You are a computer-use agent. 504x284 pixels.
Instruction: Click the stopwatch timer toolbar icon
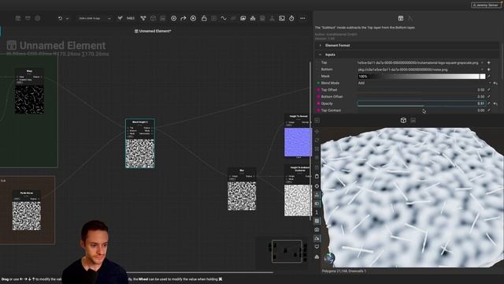click(x=291, y=18)
